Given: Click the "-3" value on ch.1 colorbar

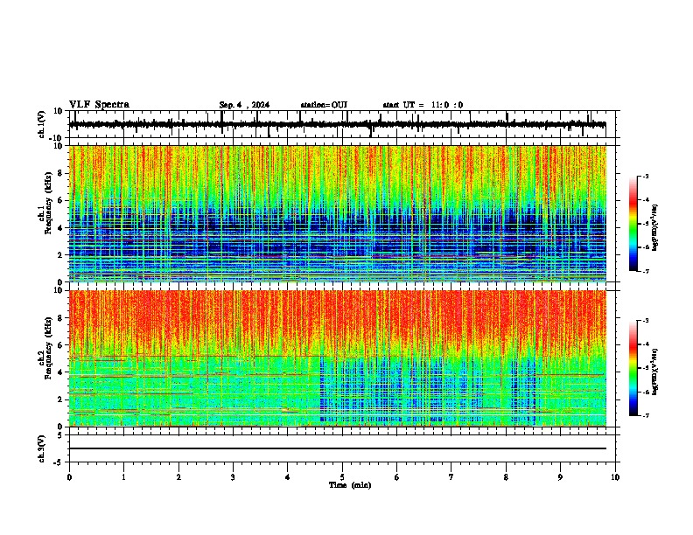Looking at the screenshot, I should tap(645, 176).
